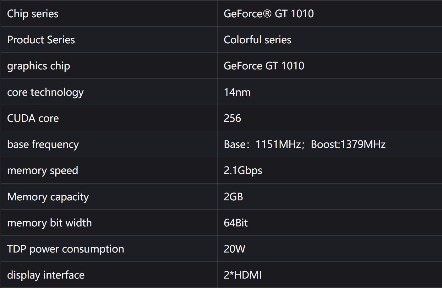
Task: Select the "2*HDMI" display interface value
Action: click(x=243, y=275)
